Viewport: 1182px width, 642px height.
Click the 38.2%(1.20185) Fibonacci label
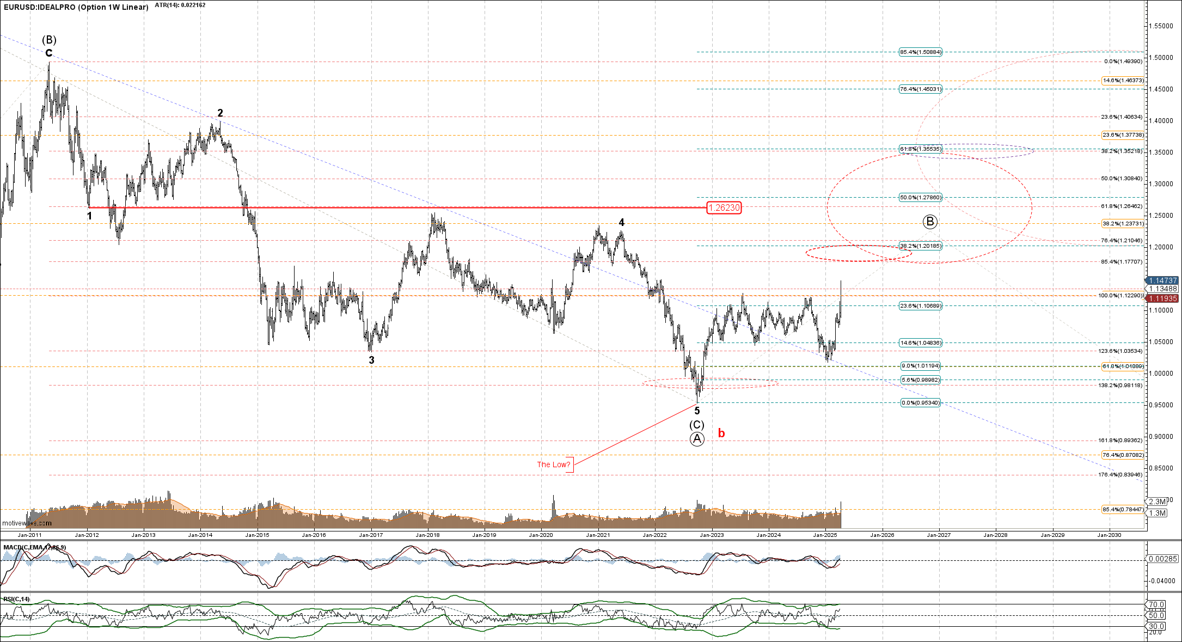920,246
